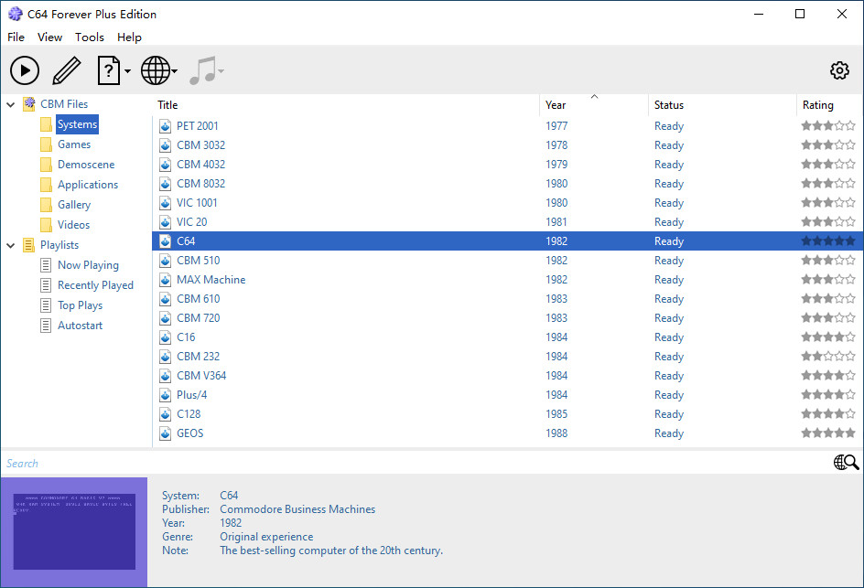Collapse the CBM Files tree node
Image resolution: width=864 pixels, height=588 pixels.
coord(10,104)
